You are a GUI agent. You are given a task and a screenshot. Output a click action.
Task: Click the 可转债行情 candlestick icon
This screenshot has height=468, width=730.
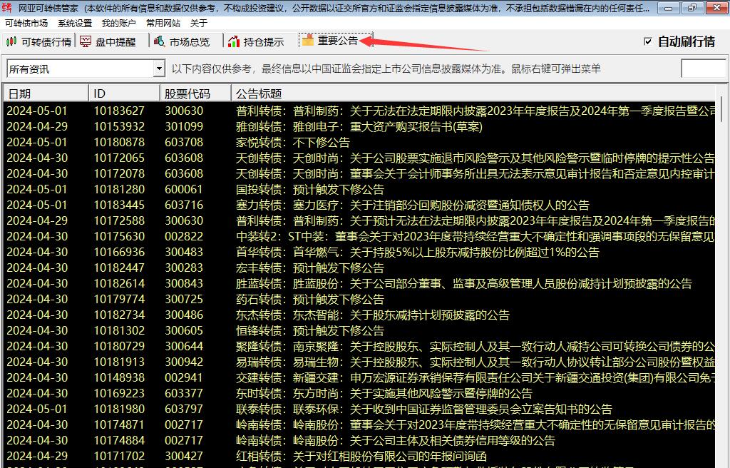11,42
